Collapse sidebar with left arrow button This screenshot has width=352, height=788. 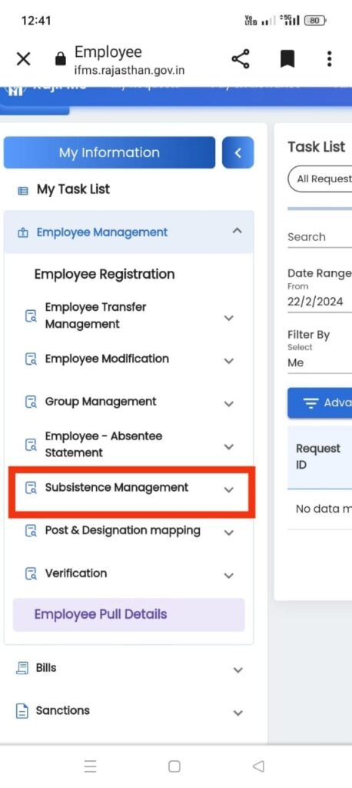pos(238,153)
